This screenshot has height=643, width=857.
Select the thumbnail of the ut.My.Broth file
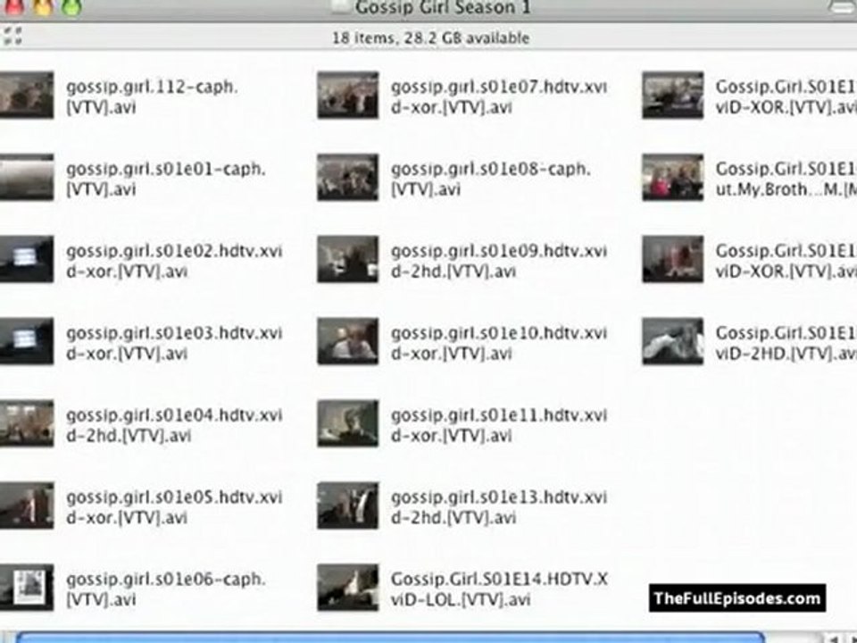[672, 177]
